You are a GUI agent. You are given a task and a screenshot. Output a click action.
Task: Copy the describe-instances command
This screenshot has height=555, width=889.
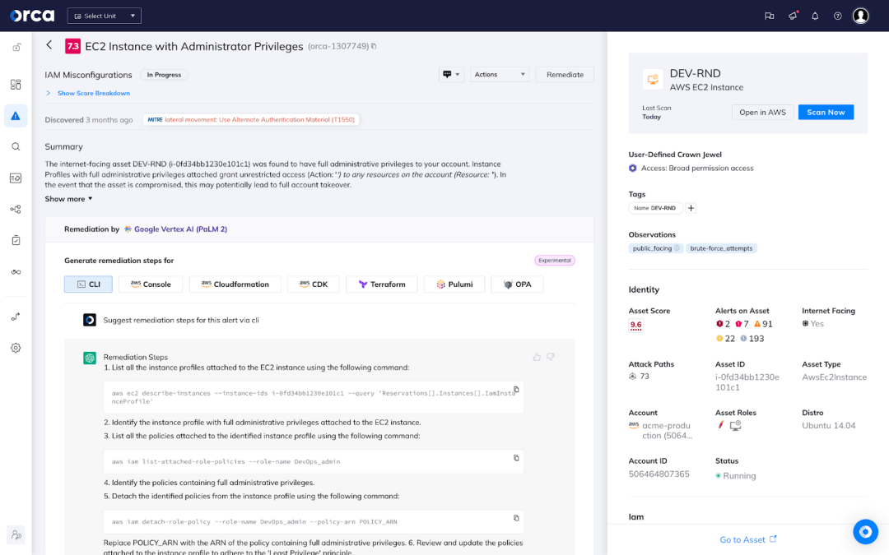(x=516, y=390)
